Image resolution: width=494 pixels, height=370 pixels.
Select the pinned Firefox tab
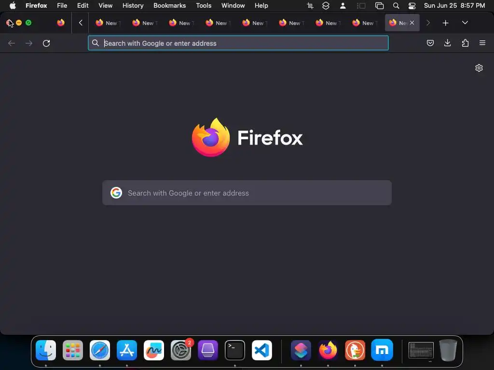pyautogui.click(x=61, y=23)
